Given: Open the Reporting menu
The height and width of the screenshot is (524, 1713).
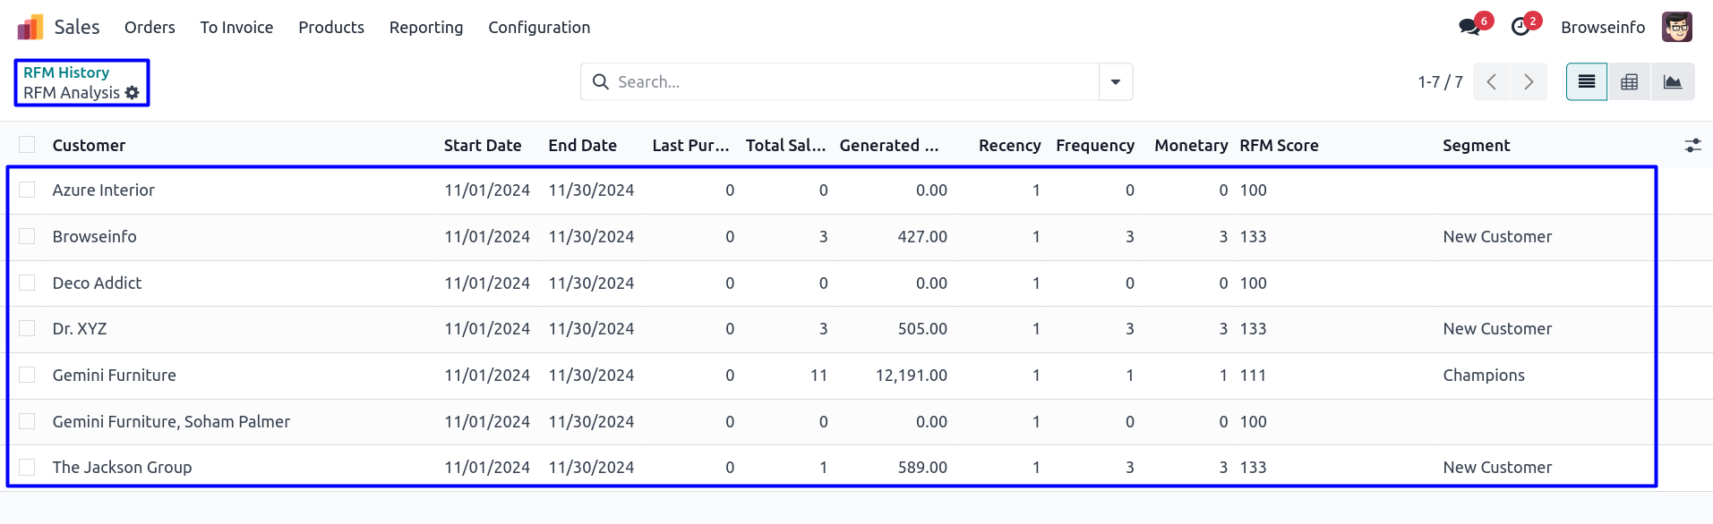Looking at the screenshot, I should (425, 28).
